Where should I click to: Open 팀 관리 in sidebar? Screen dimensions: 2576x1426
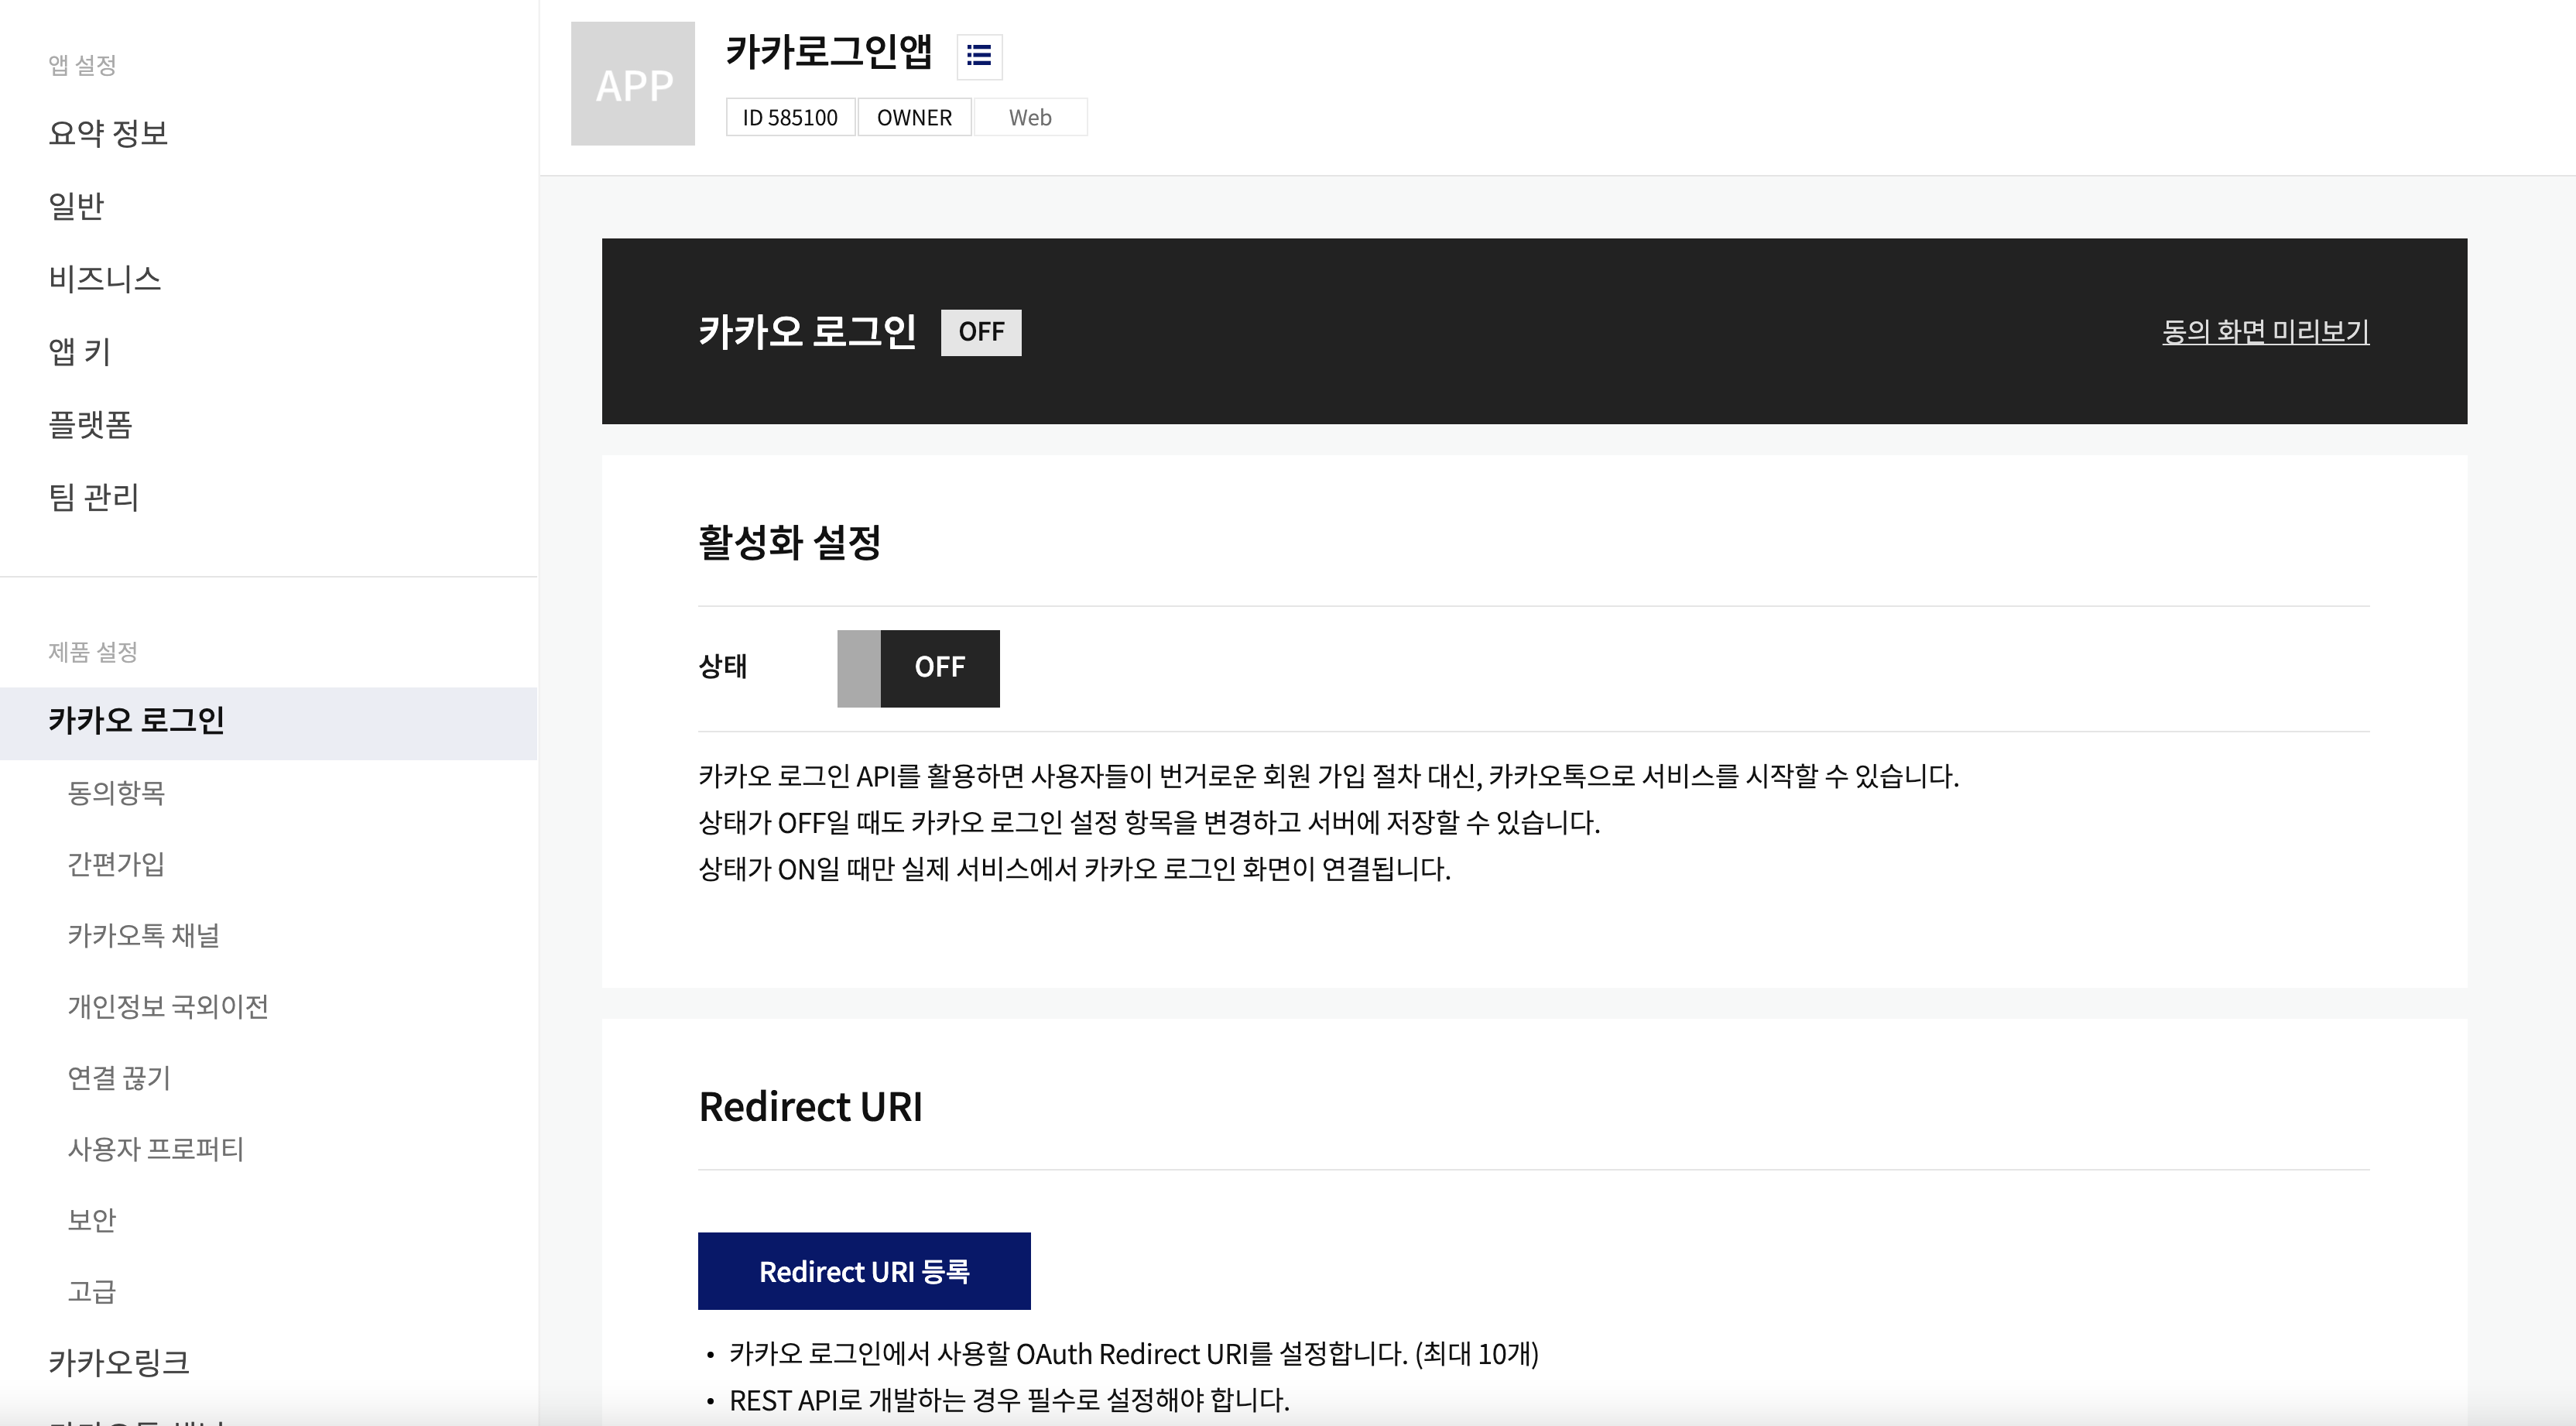[x=94, y=497]
